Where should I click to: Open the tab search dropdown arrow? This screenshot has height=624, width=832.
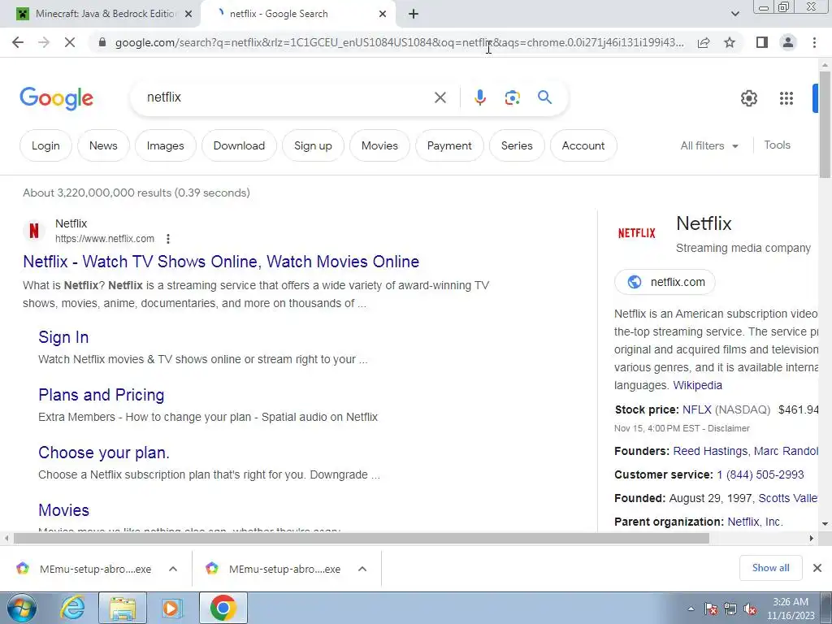[x=734, y=14]
